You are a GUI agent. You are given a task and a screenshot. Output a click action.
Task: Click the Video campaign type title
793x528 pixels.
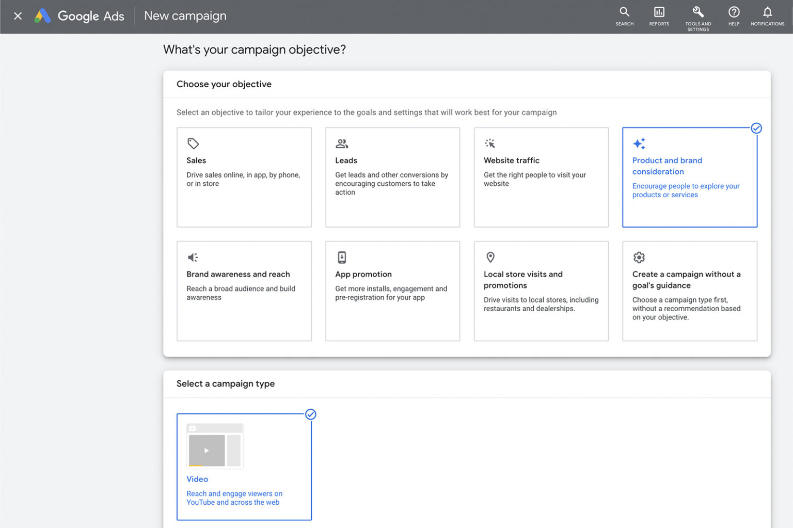coord(197,479)
